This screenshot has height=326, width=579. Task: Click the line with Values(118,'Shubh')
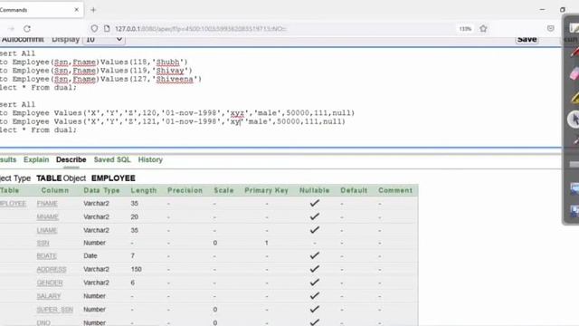tap(94, 62)
